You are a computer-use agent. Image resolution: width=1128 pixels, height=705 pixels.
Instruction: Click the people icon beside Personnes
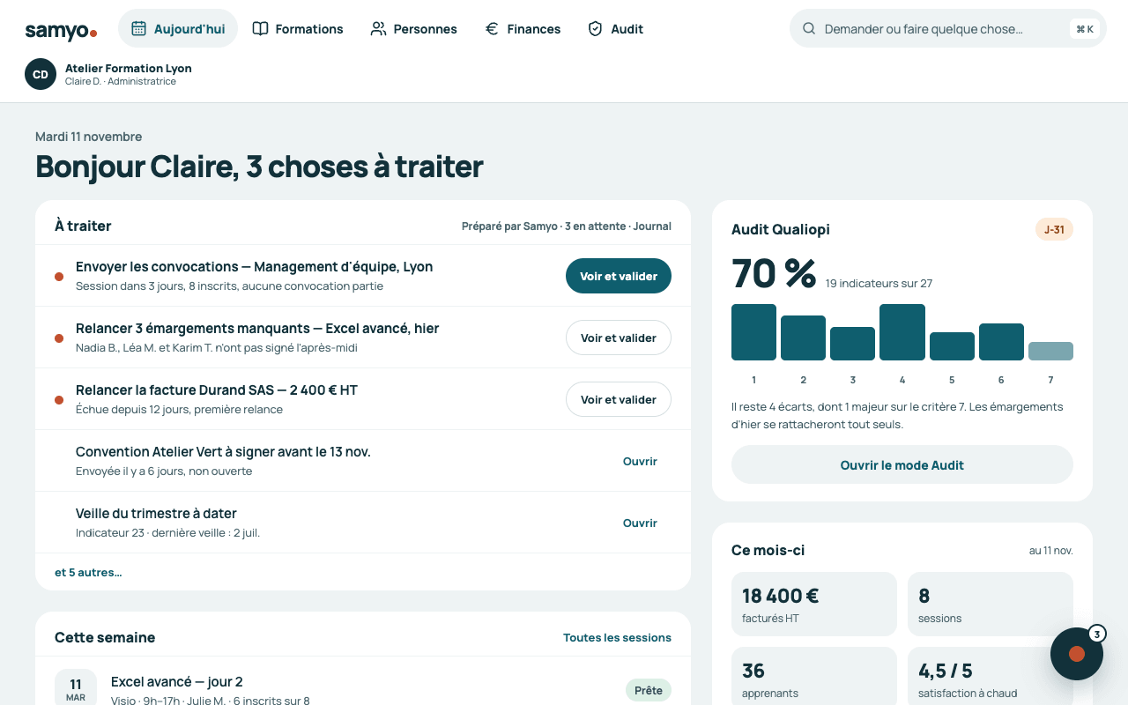tap(378, 28)
